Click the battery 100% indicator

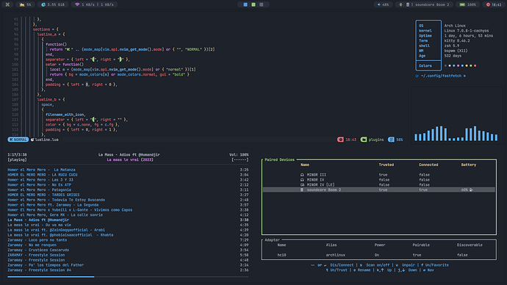[468, 4]
